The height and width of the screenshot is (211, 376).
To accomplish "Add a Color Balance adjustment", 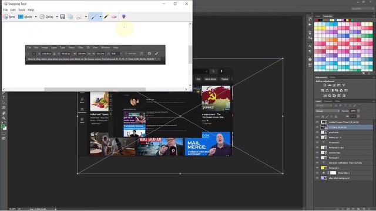I will [x=327, y=90].
